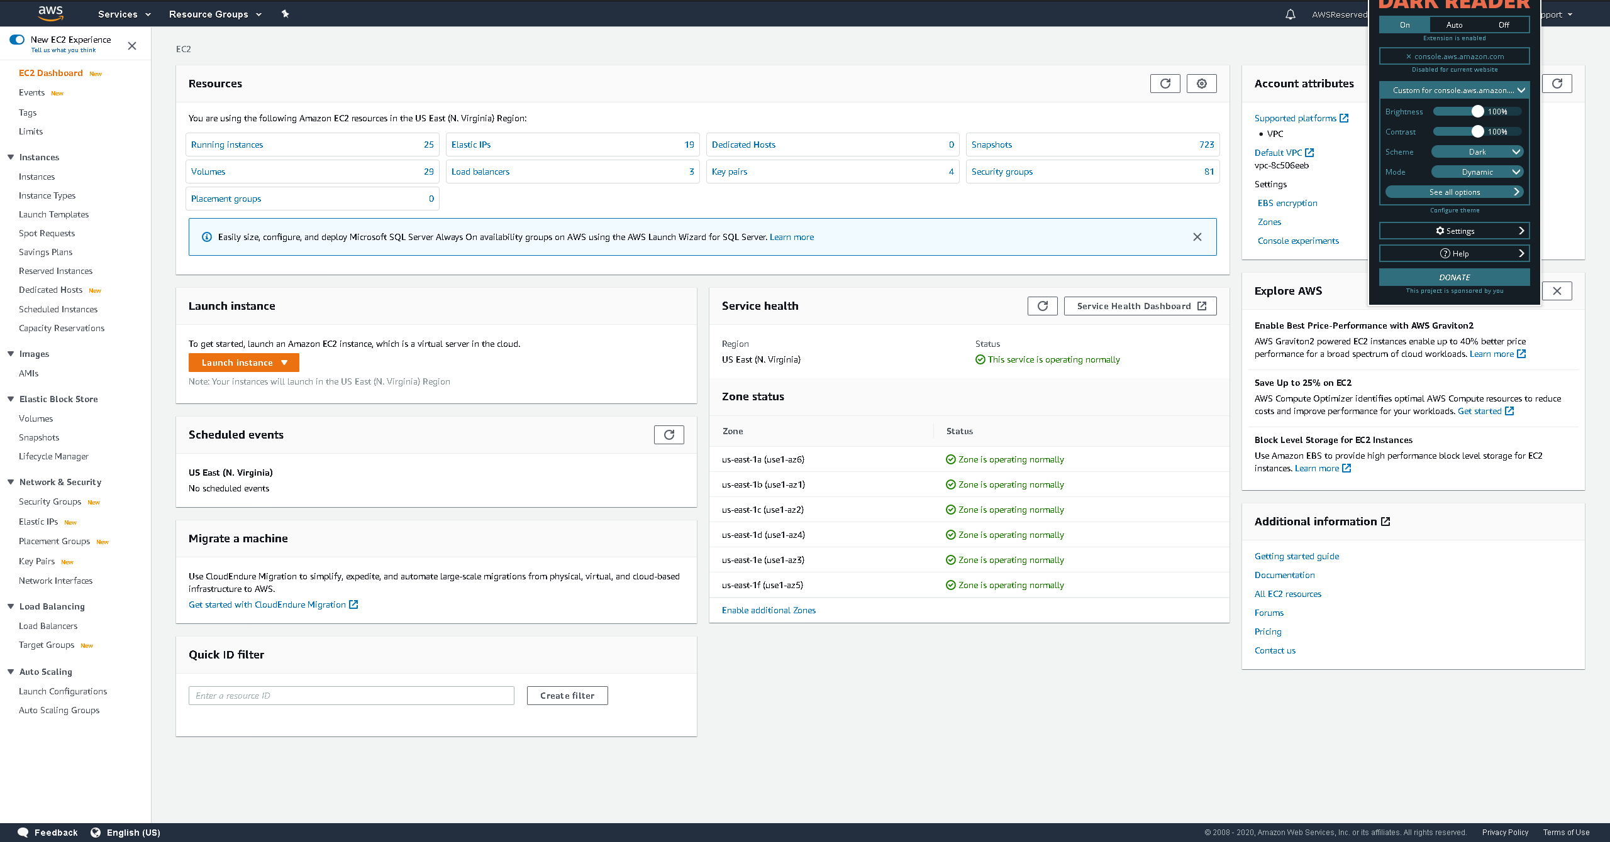The width and height of the screenshot is (1610, 842).
Task: Refresh the Scheduled events panel
Action: (669, 435)
